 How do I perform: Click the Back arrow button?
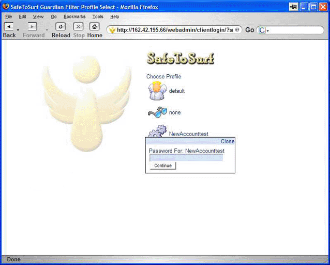pos(9,27)
